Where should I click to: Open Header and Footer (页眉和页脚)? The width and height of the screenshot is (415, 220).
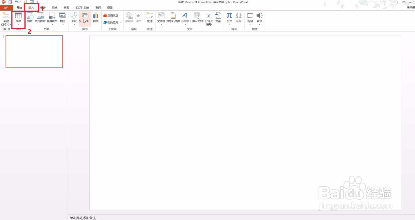coord(173,17)
